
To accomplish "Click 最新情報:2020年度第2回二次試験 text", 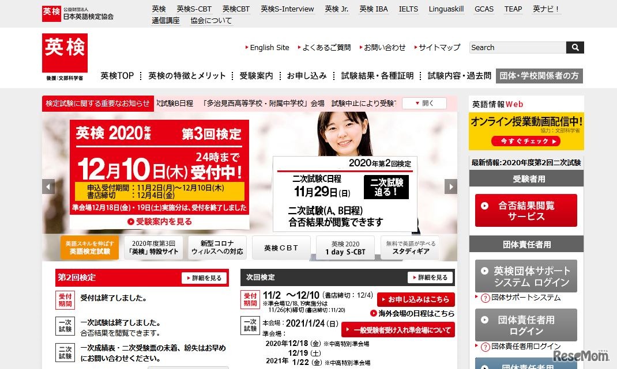I will coord(526,163).
